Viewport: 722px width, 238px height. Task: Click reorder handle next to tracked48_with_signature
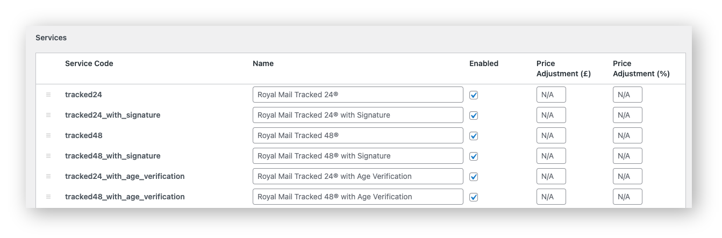tap(48, 156)
